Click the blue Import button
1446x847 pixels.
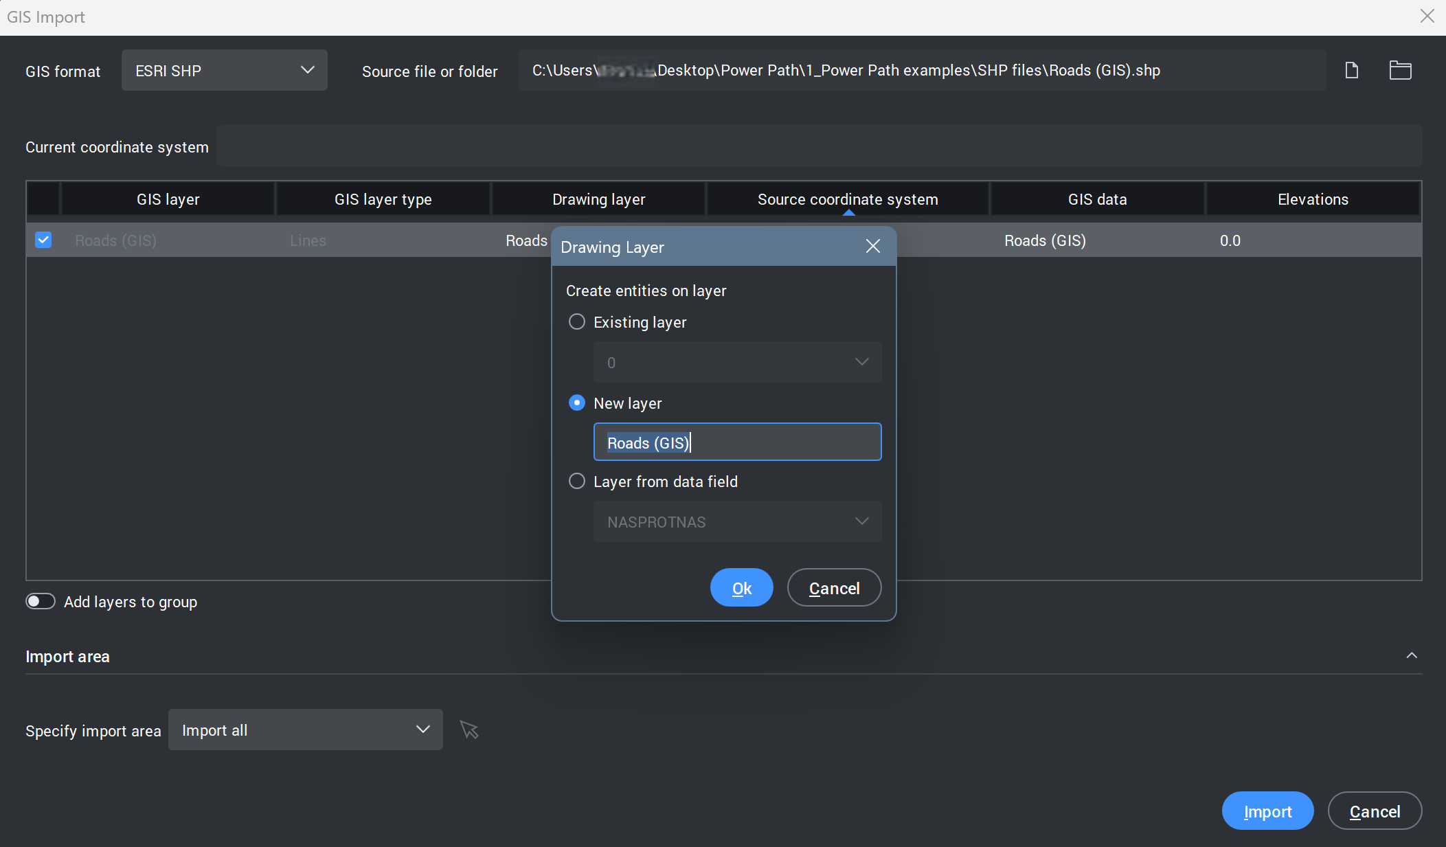(x=1267, y=811)
